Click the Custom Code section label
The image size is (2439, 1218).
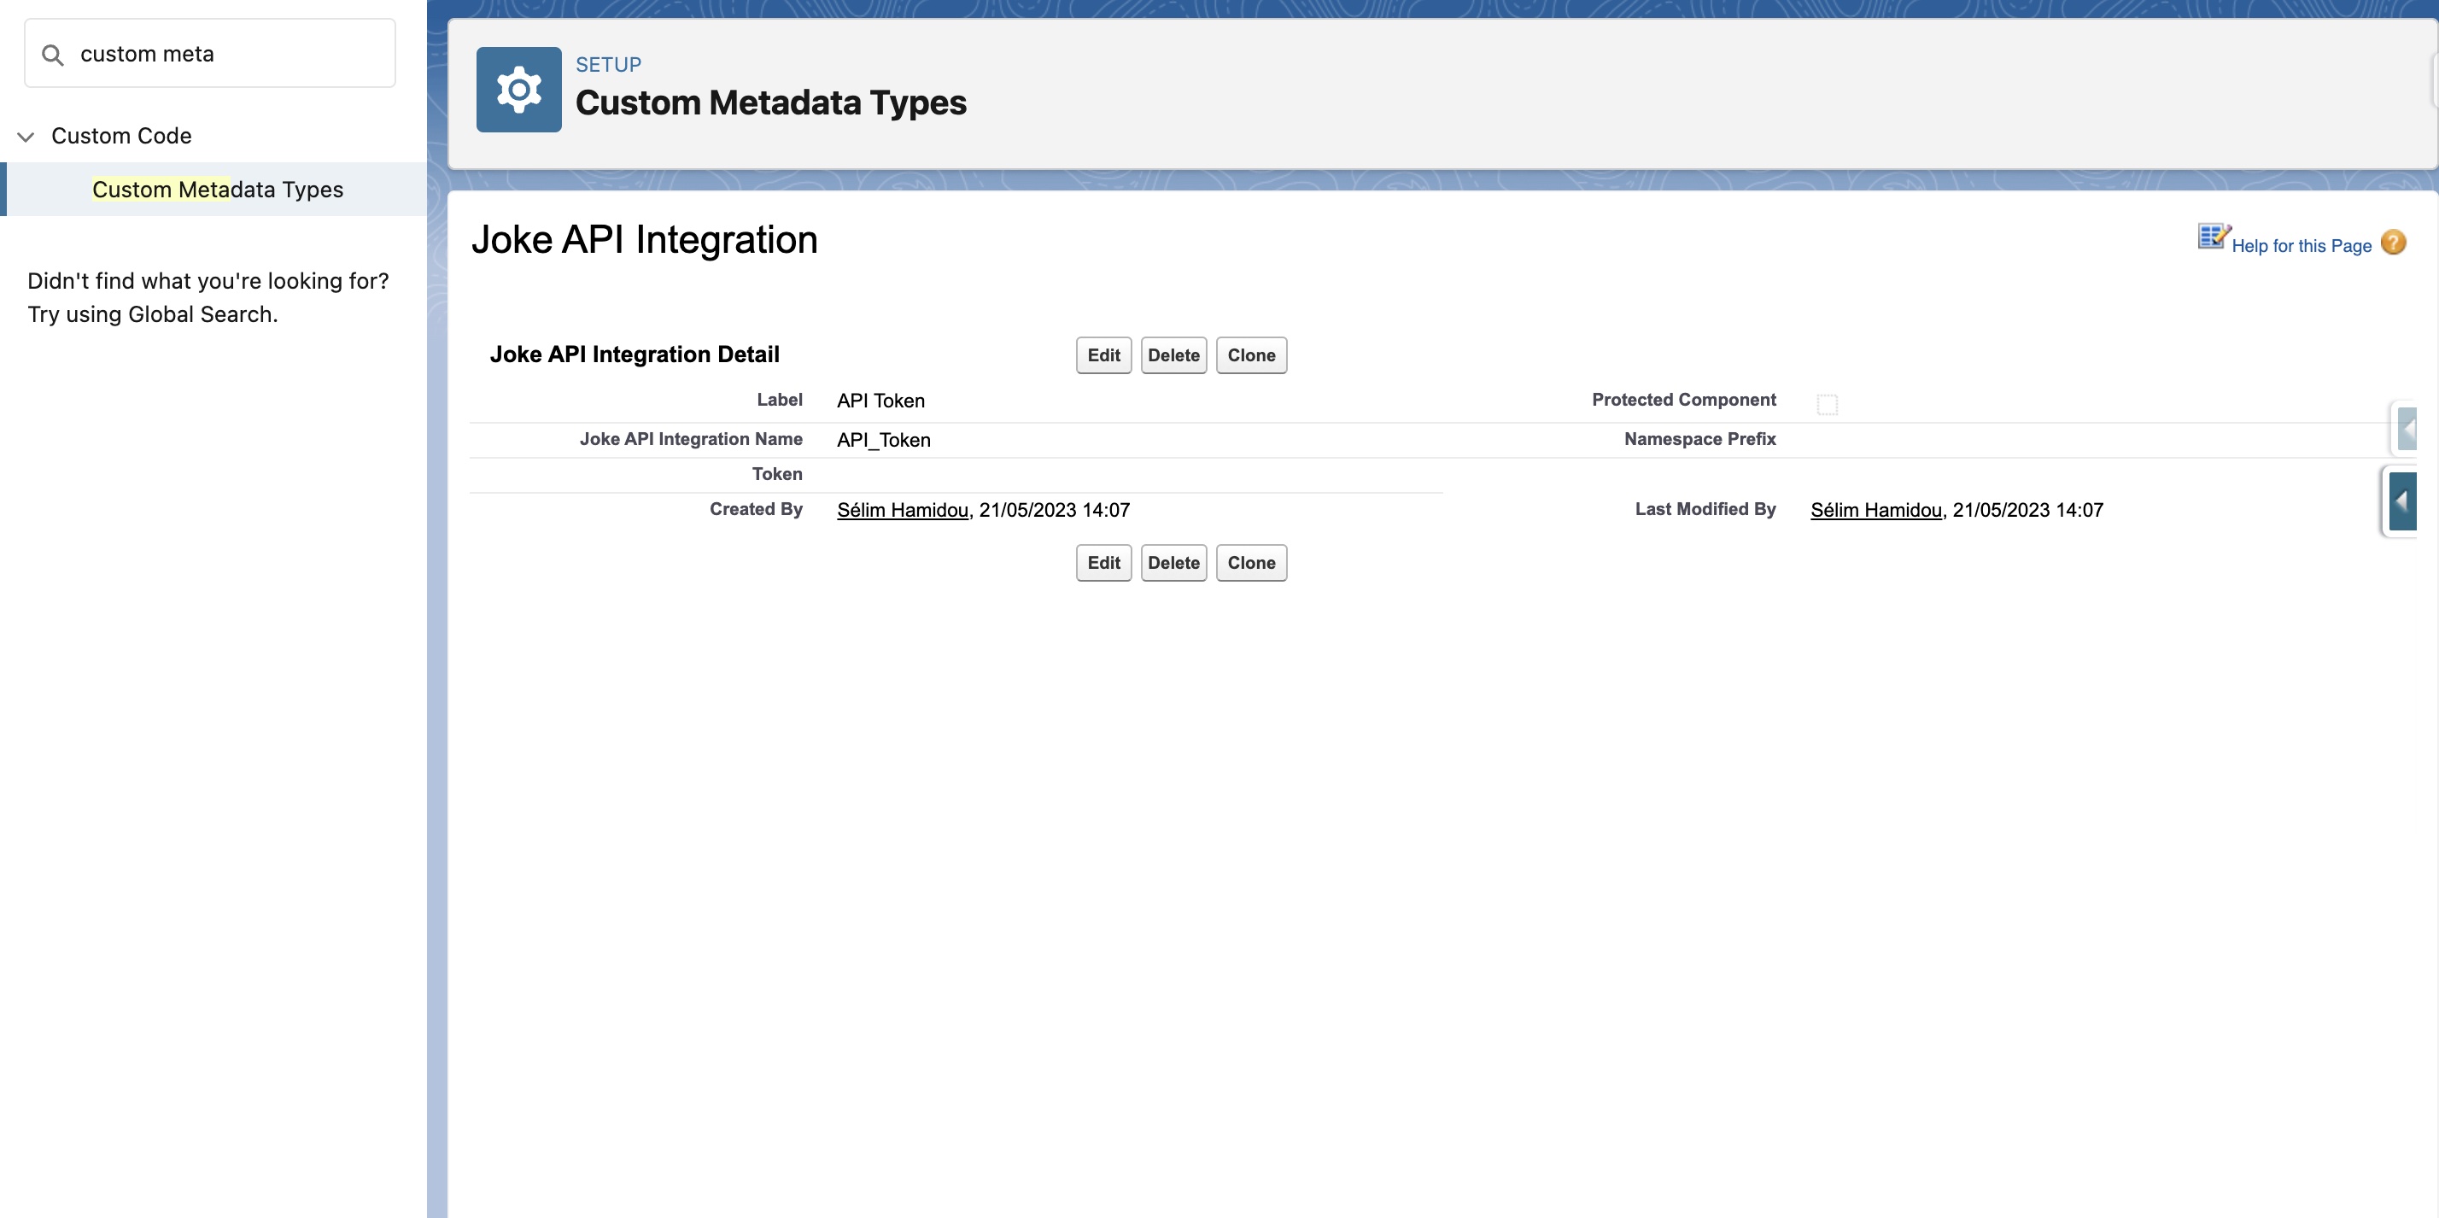(121, 136)
